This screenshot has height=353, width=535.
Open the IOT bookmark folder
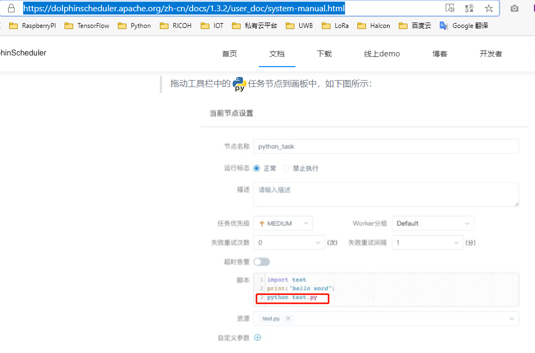212,26
